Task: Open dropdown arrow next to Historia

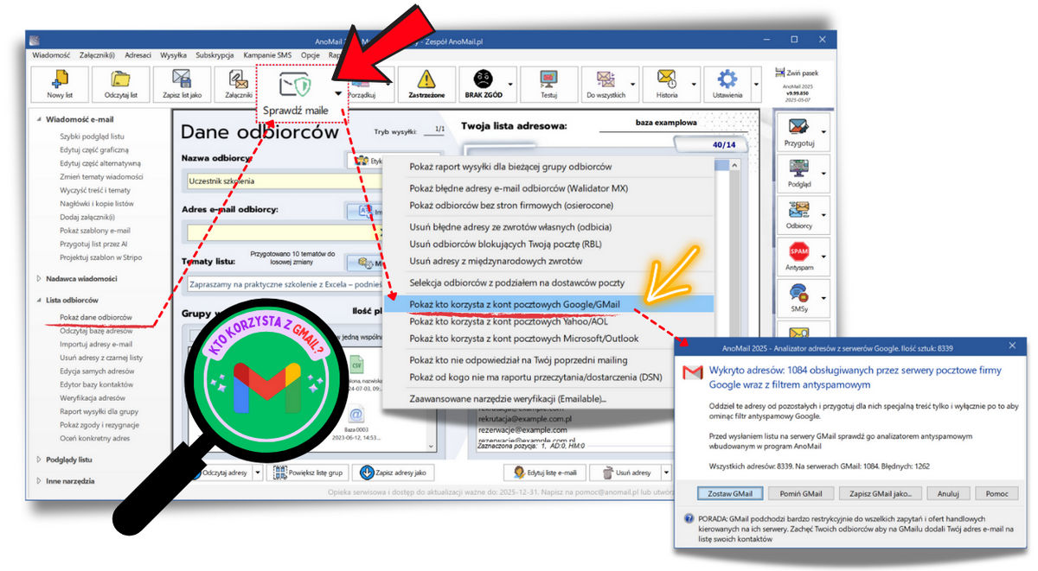Action: click(x=695, y=85)
